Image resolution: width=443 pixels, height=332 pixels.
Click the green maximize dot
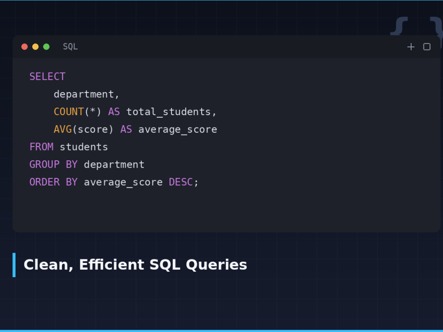tap(47, 46)
